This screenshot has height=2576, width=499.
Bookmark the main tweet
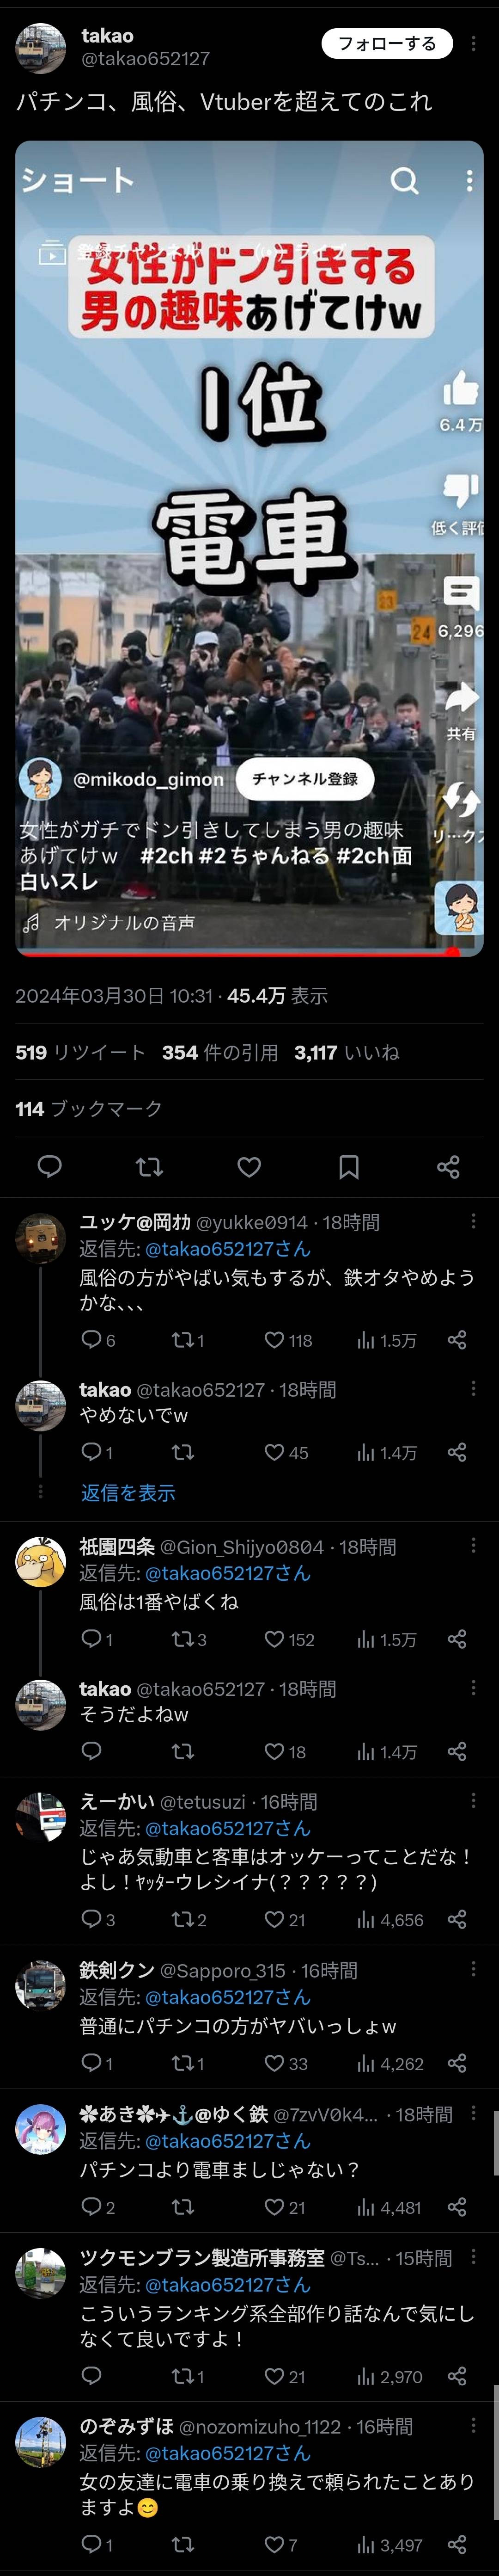click(349, 1166)
